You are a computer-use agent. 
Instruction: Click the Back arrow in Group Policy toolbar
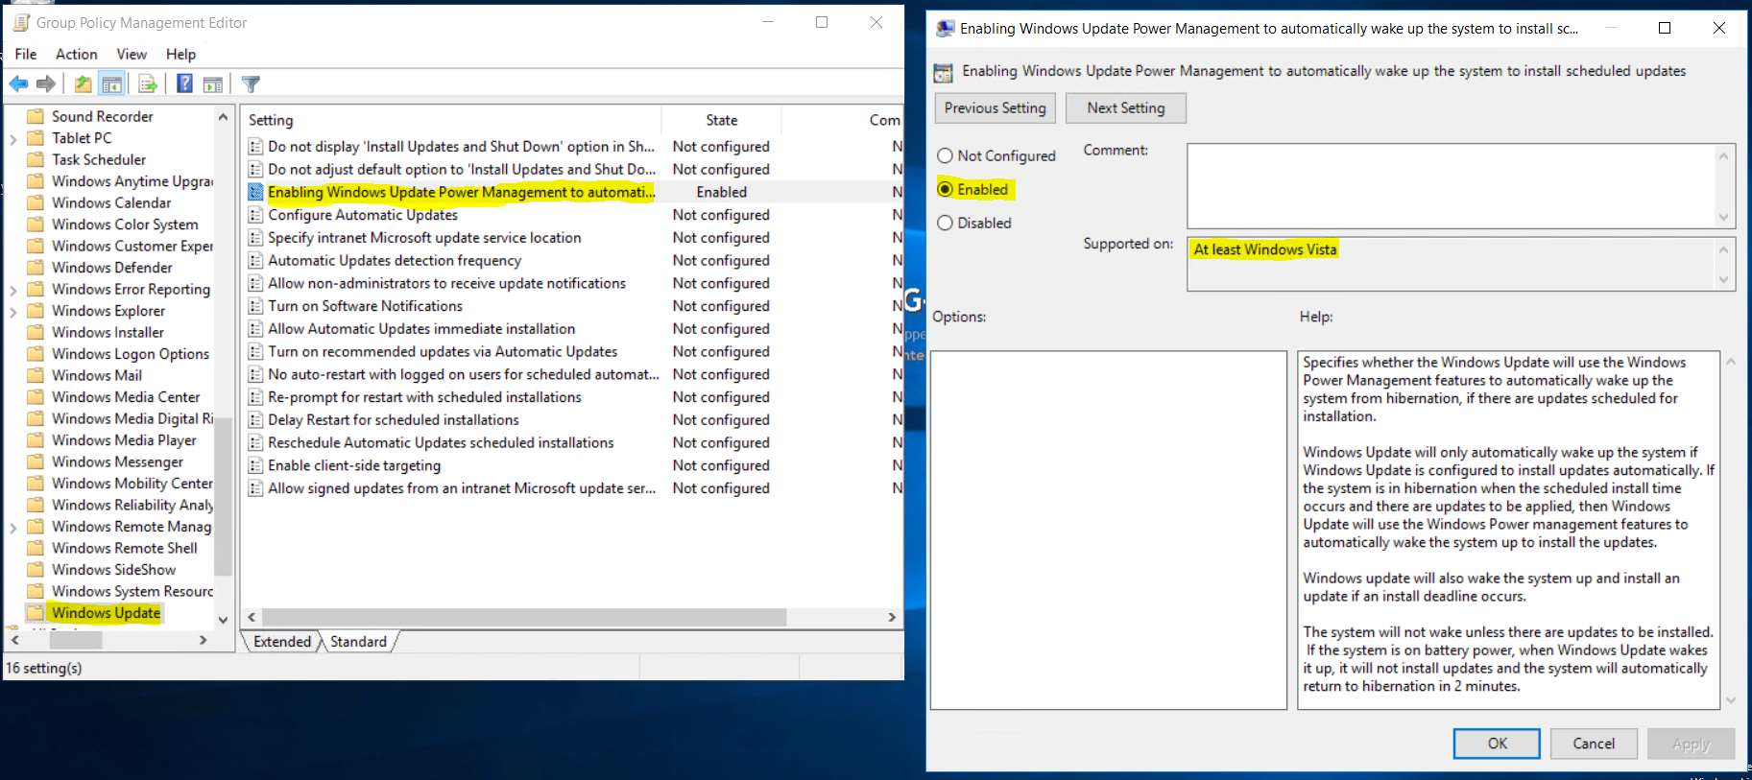point(18,84)
